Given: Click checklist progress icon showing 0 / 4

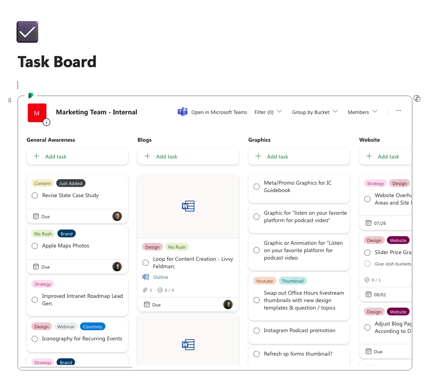Looking at the screenshot, I should point(160,290).
